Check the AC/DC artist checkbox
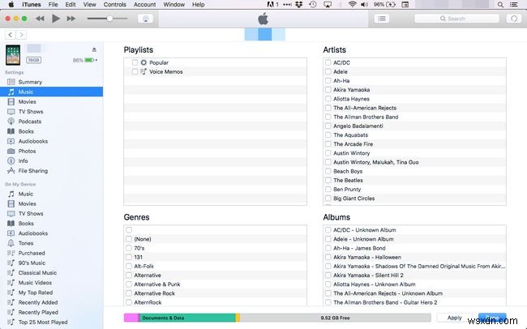 click(328, 62)
